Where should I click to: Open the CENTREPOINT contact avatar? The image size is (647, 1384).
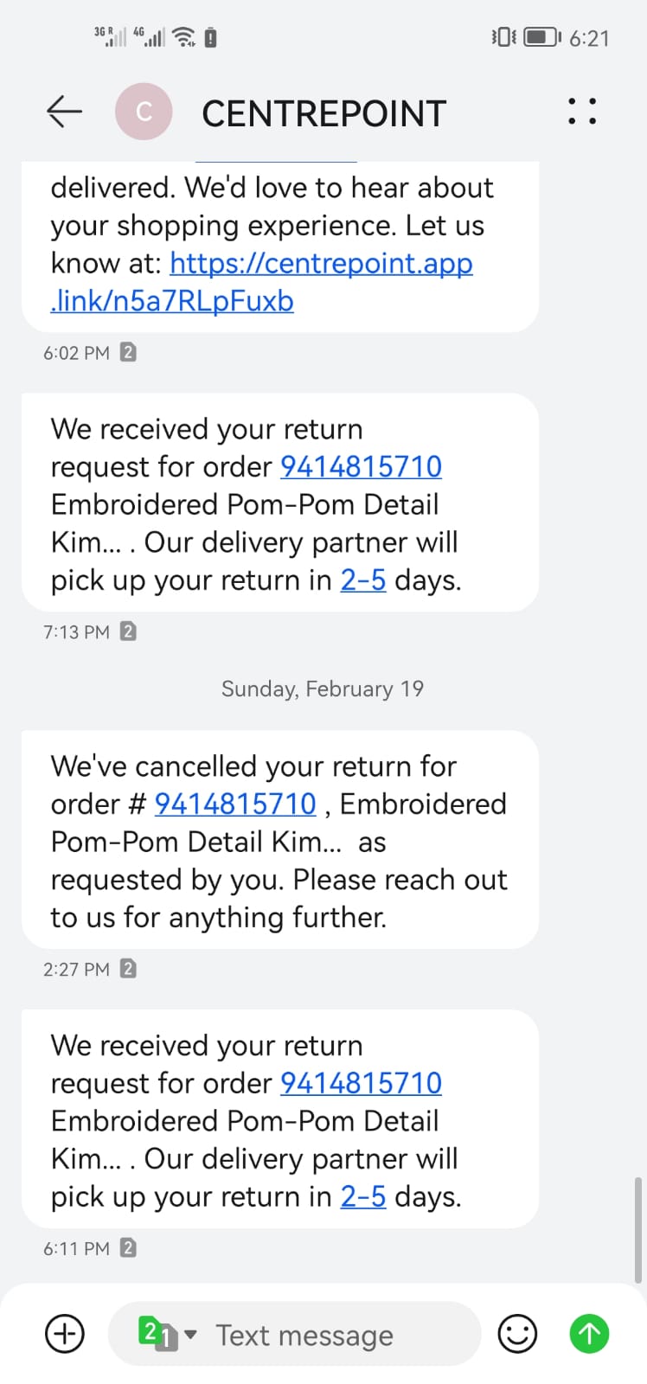[x=144, y=112]
